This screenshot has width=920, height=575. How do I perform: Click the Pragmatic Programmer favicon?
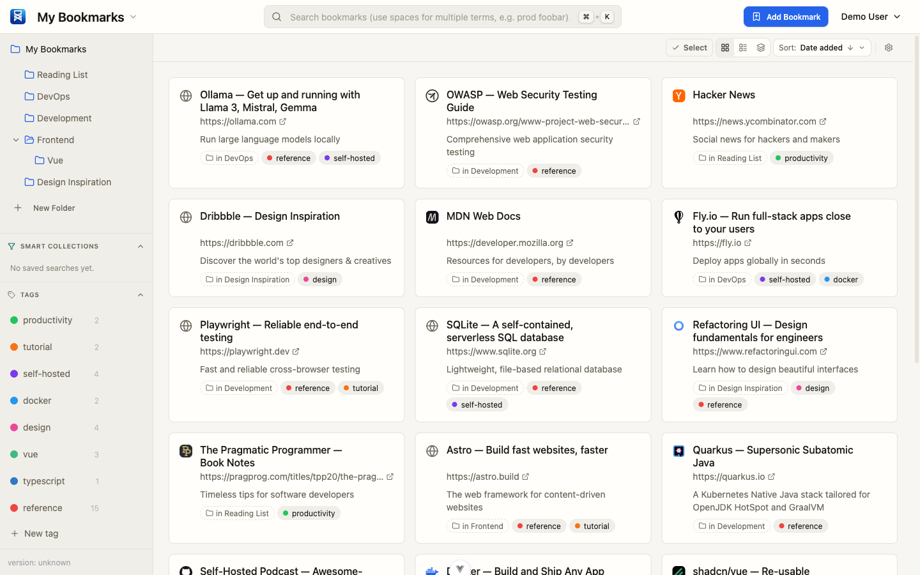click(x=186, y=451)
